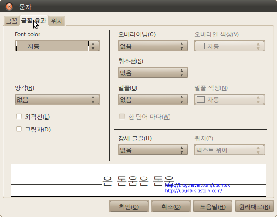Close the 문자 dialog window

9,6
